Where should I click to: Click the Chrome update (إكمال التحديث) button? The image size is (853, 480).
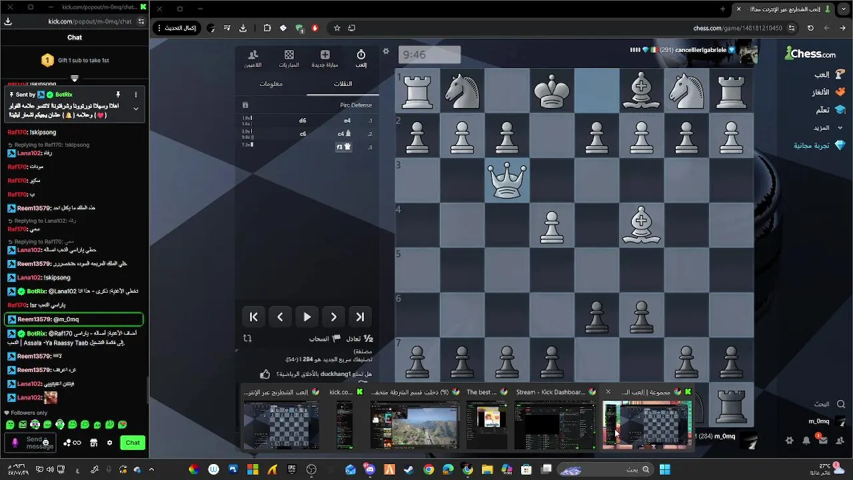(x=177, y=28)
